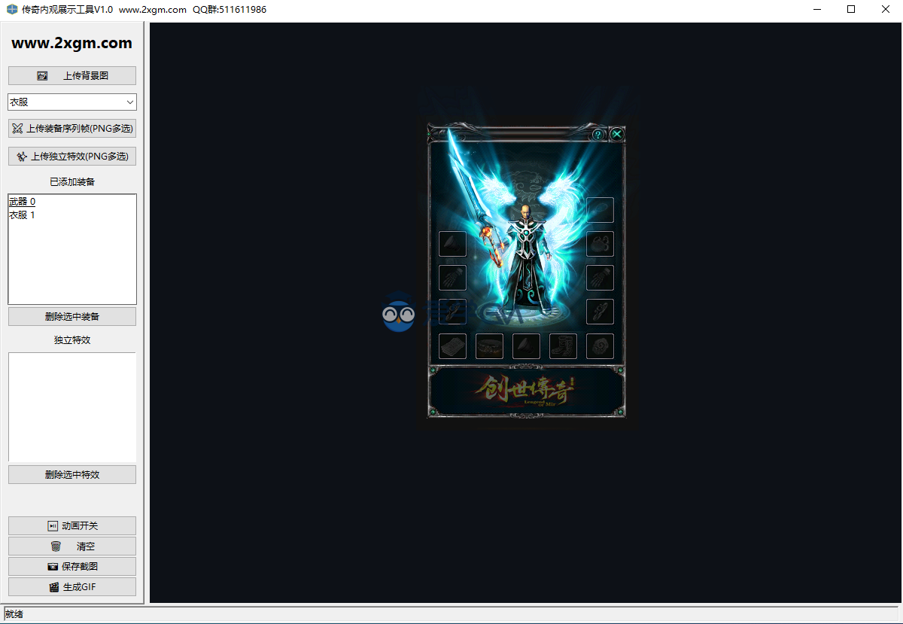Select the middle slot in the bottom row

[x=526, y=346]
